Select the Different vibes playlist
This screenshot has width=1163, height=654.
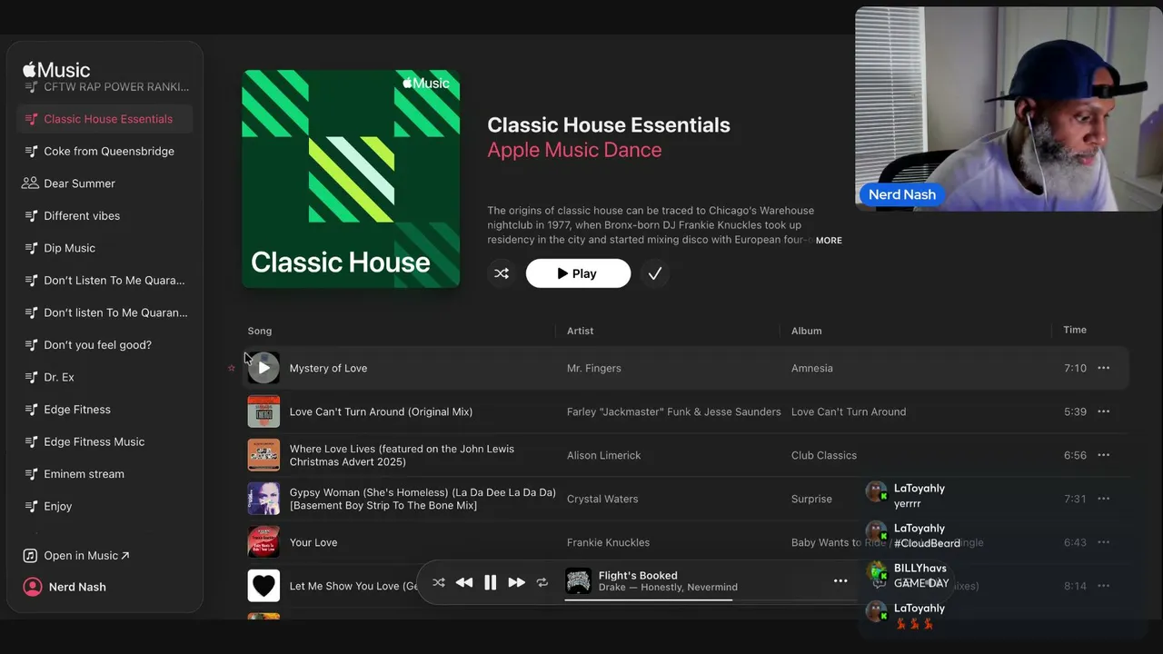(x=104, y=215)
